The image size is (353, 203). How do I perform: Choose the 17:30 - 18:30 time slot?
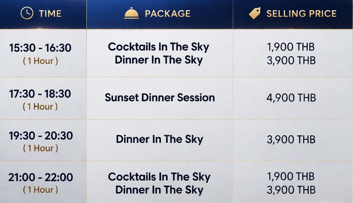(40, 94)
